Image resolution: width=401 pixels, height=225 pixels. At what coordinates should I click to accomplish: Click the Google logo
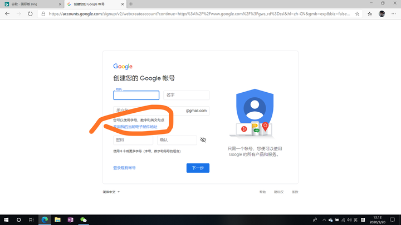tap(123, 66)
